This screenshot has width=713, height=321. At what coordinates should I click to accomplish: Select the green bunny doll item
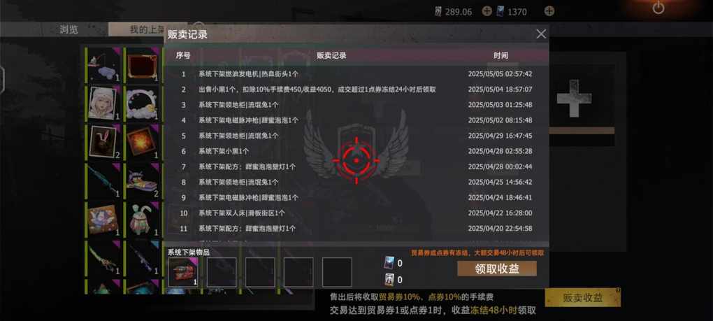[x=142, y=219]
